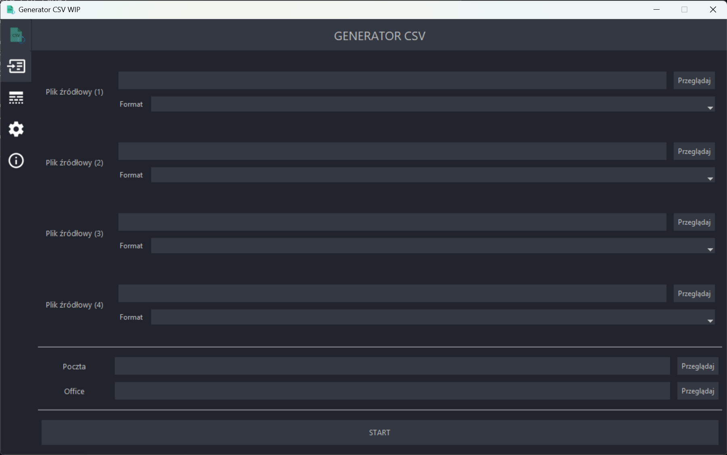727x455 pixels.
Task: Browse for Plik źródłowy (4) file
Action: [x=694, y=294]
